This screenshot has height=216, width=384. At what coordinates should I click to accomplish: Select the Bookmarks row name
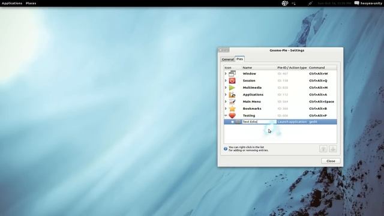click(252, 109)
